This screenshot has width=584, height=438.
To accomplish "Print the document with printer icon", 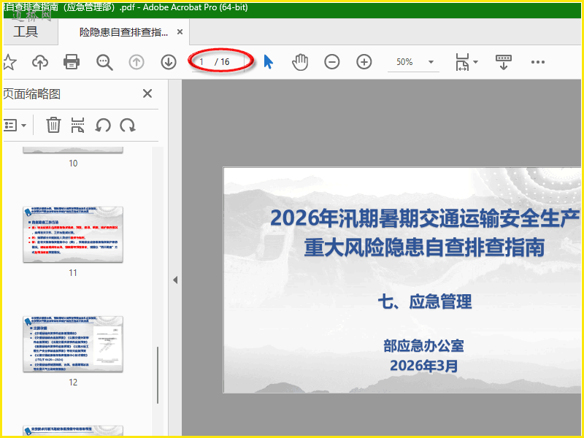I will point(72,62).
